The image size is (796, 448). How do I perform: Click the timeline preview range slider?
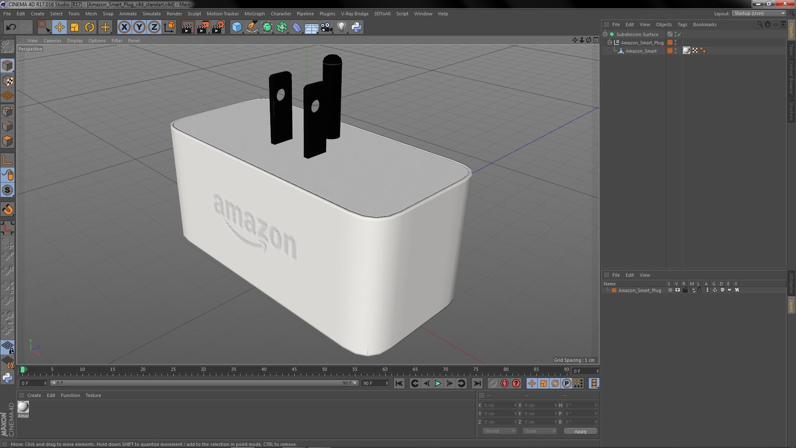pos(204,383)
